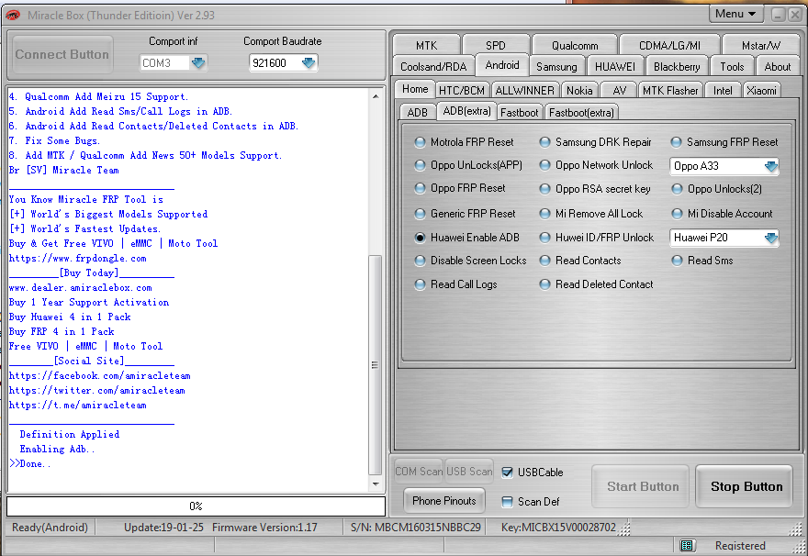The height and width of the screenshot is (556, 808).
Task: Switch to the Blackberry tab
Action: (x=677, y=66)
